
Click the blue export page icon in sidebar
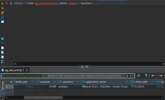pyautogui.click(x=2, y=48)
